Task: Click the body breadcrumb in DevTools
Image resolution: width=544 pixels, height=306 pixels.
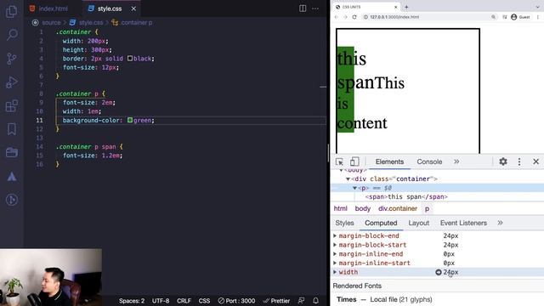Action: pos(363,208)
